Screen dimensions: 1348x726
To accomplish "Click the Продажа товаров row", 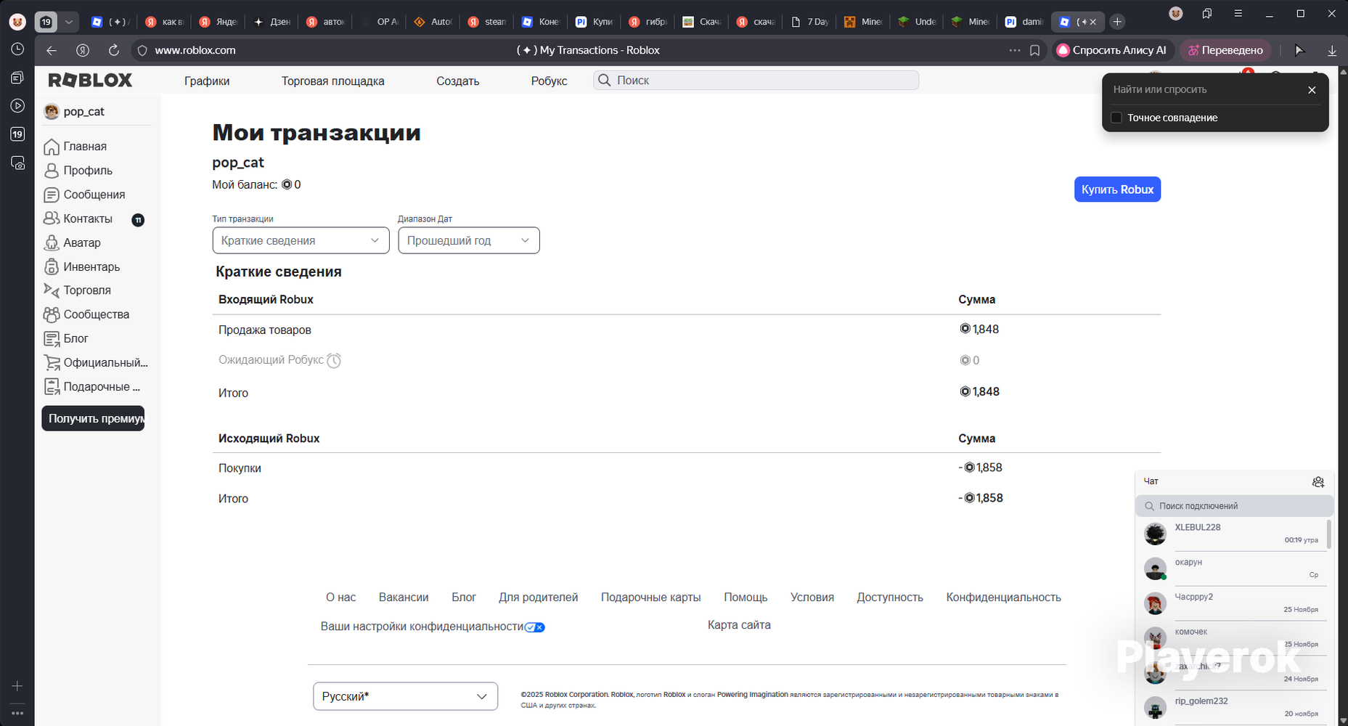I will [x=686, y=330].
